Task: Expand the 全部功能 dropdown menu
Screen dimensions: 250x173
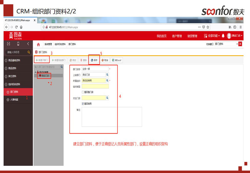Action: point(212,36)
